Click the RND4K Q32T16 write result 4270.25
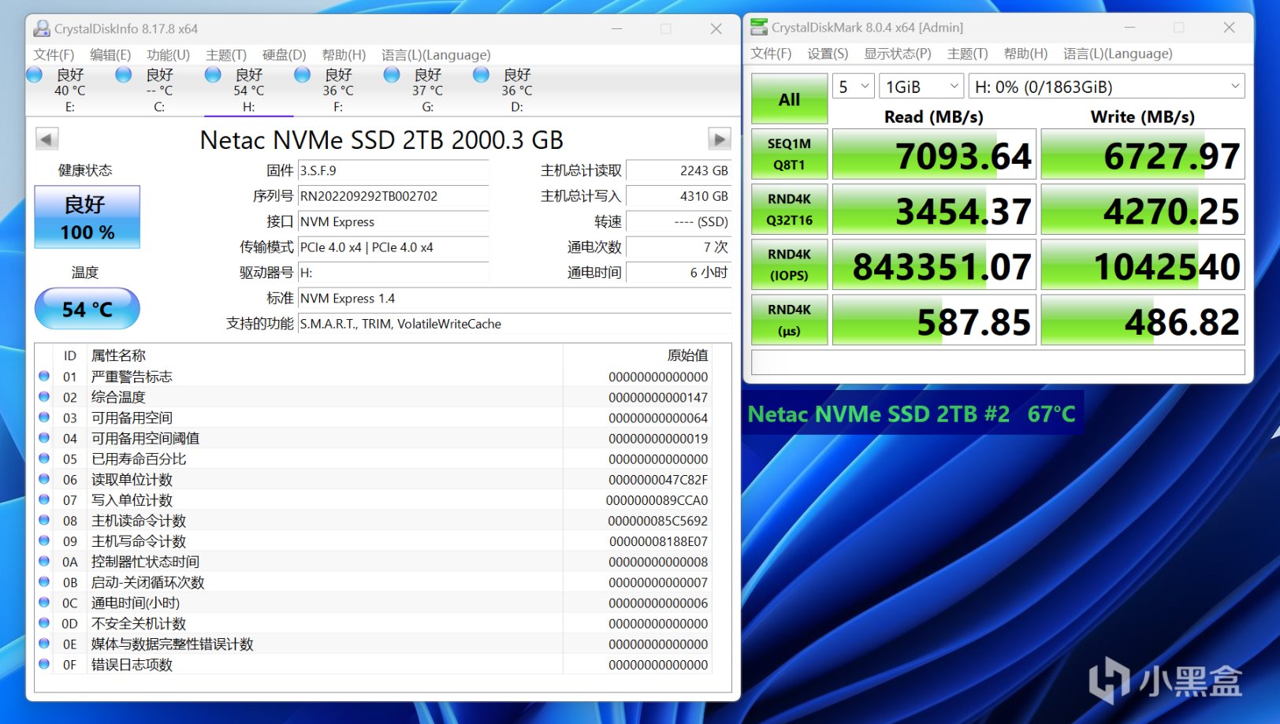This screenshot has height=724, width=1280. coord(1143,210)
